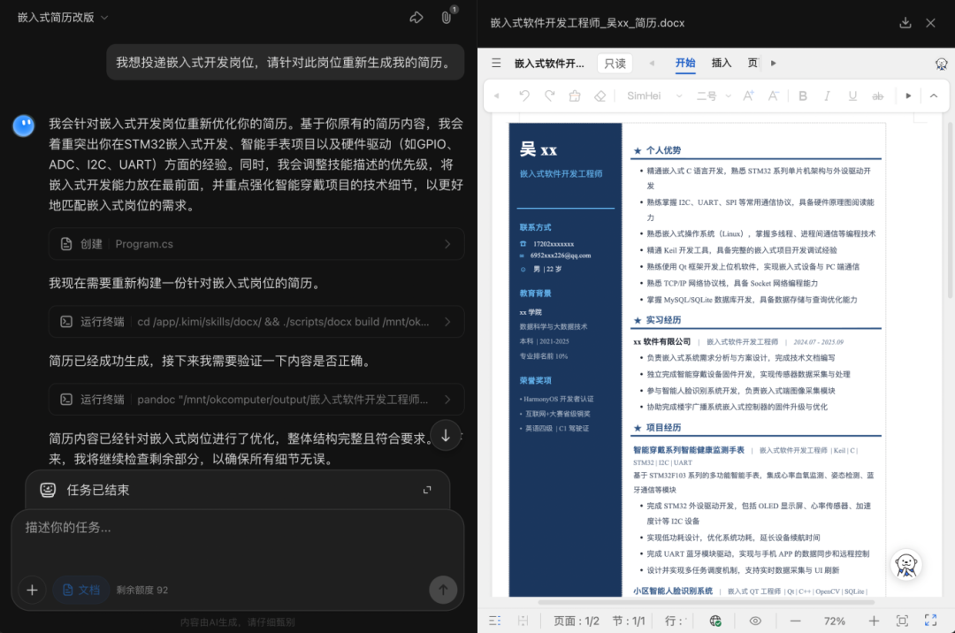Click the undo arrow in the toolbar
This screenshot has width=955, height=633.
523,95
